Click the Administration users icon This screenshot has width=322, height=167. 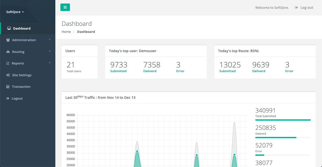(x=8, y=40)
